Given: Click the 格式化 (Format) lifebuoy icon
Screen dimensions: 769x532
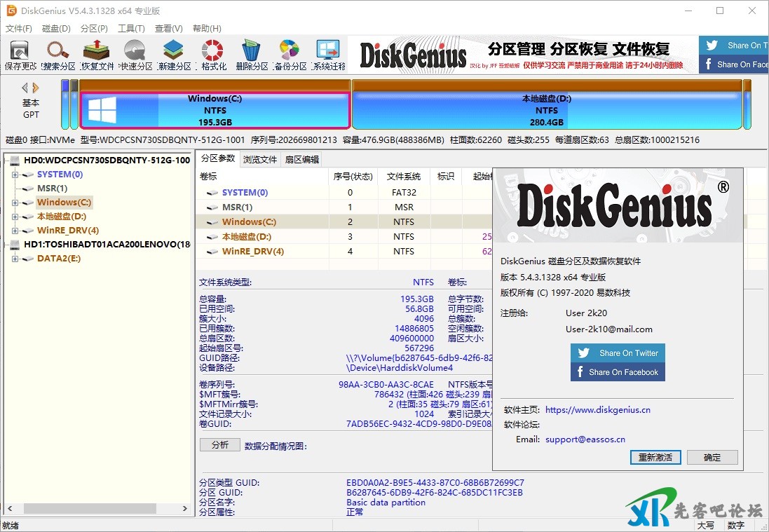Looking at the screenshot, I should point(213,55).
